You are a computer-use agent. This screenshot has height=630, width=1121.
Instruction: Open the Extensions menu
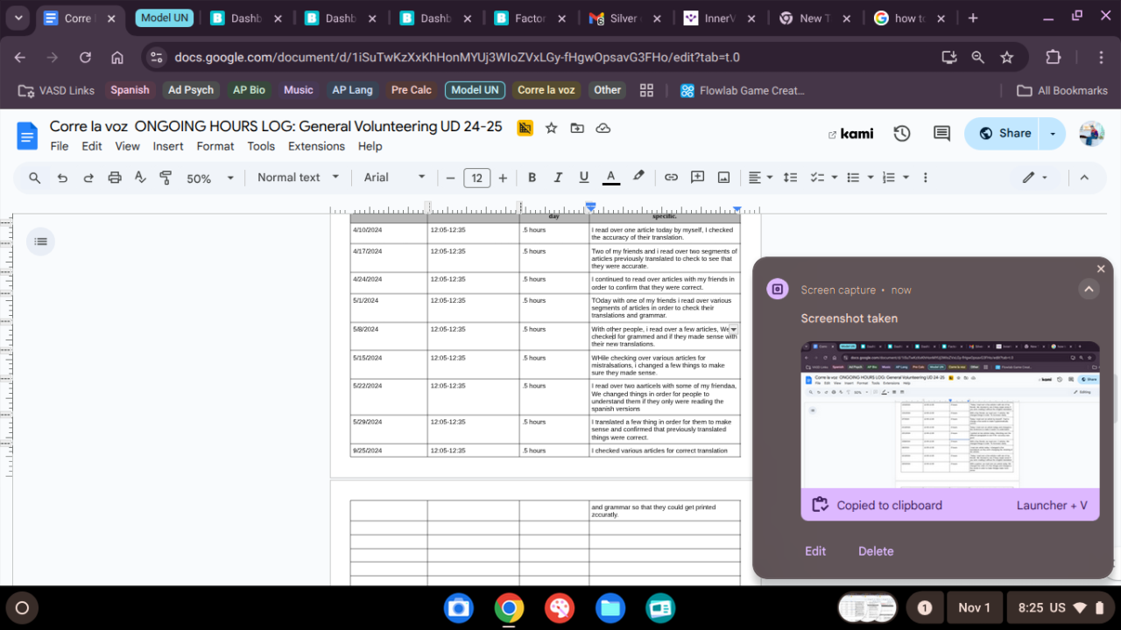(x=316, y=146)
